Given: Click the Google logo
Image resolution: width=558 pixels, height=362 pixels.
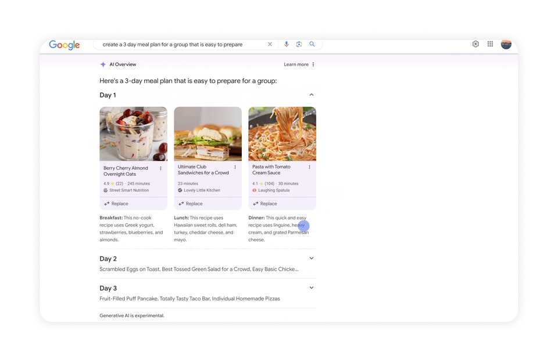Looking at the screenshot, I should pyautogui.click(x=65, y=45).
